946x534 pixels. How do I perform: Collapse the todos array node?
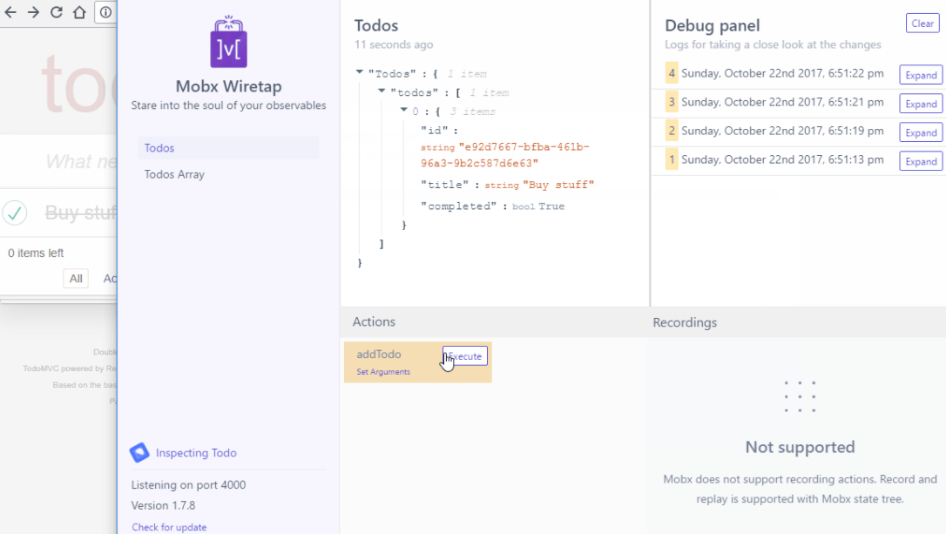click(x=380, y=92)
